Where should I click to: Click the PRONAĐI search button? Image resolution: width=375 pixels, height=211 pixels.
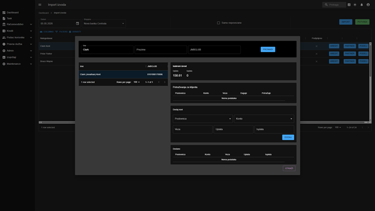click(268, 49)
